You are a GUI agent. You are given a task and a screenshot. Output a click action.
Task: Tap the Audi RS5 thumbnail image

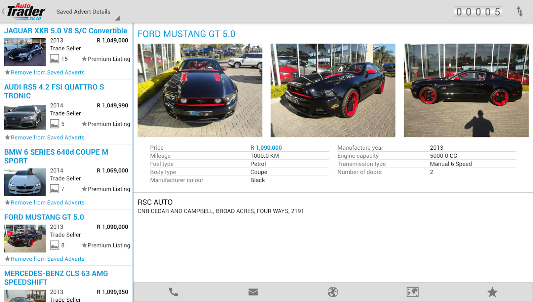click(25, 117)
